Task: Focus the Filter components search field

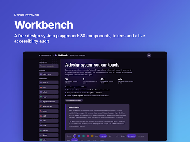Action: pyautogui.click(x=49, y=66)
